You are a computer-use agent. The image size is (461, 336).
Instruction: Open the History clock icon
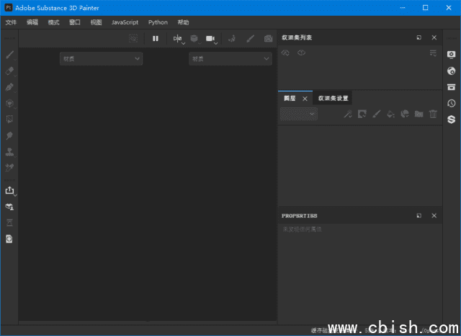[452, 103]
